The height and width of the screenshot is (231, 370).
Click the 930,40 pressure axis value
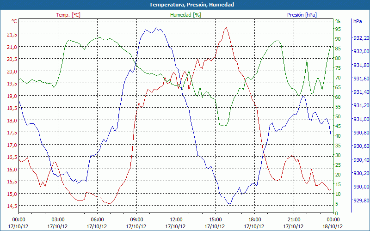tap(361, 160)
